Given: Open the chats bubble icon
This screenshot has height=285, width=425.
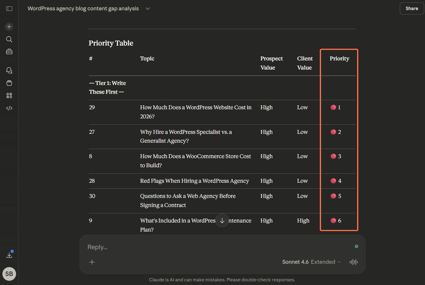Looking at the screenshot, I should (x=9, y=70).
